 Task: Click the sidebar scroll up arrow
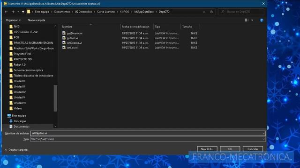pos(55,27)
